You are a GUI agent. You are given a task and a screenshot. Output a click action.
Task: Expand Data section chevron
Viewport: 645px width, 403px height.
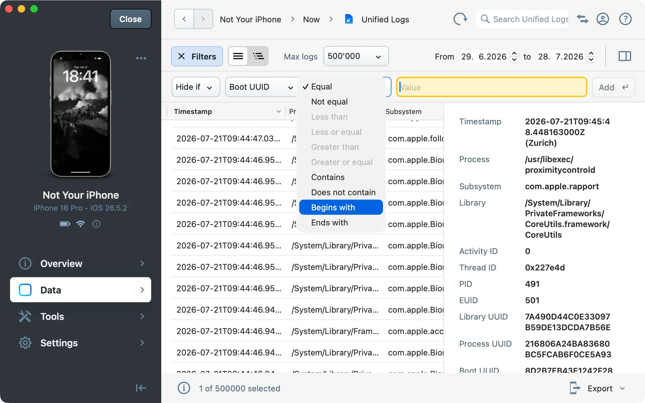point(142,290)
